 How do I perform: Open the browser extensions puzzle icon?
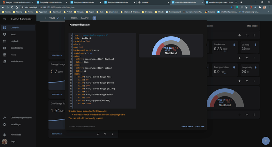coord(260,7)
